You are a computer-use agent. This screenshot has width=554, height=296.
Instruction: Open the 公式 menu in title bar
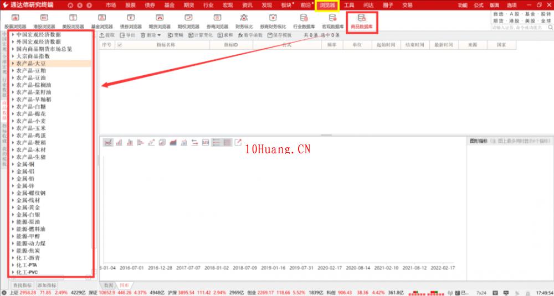point(479,6)
